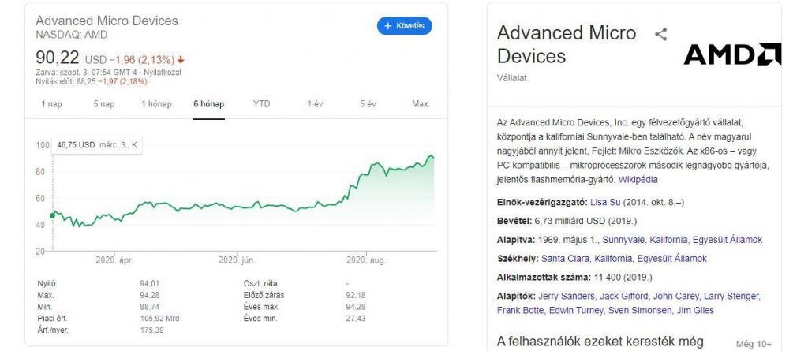Image resolution: width=808 pixels, height=351 pixels.
Task: Select the 1 nap chart range tab
Action: point(51,104)
